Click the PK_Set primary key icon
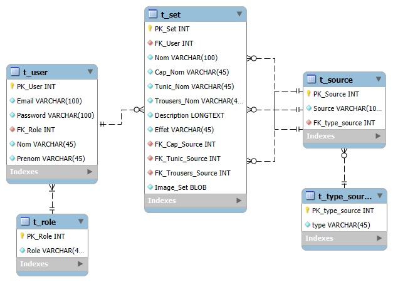This screenshot has height=282, width=393. tap(150, 28)
